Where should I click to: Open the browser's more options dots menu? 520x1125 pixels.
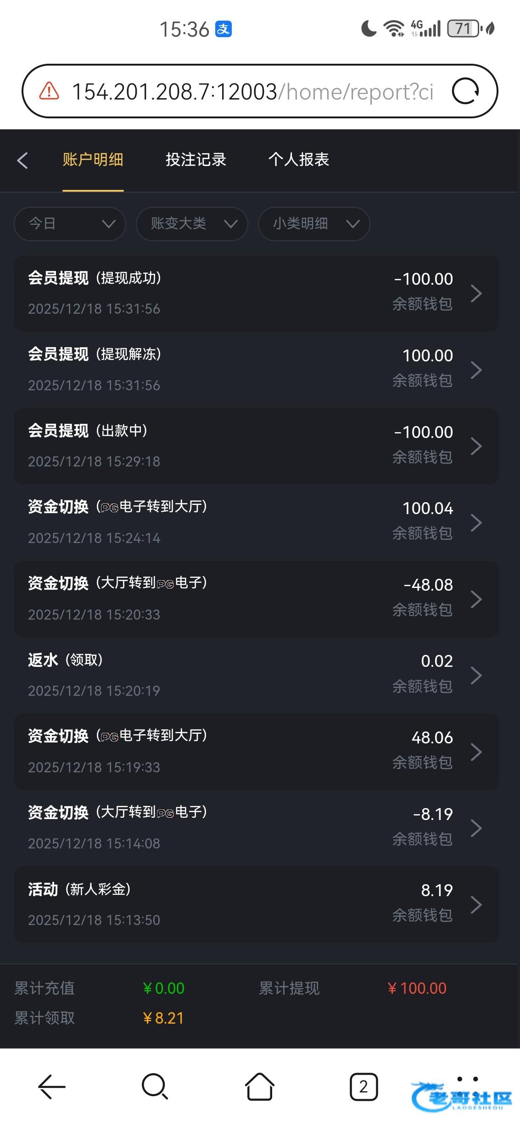[x=468, y=1079]
